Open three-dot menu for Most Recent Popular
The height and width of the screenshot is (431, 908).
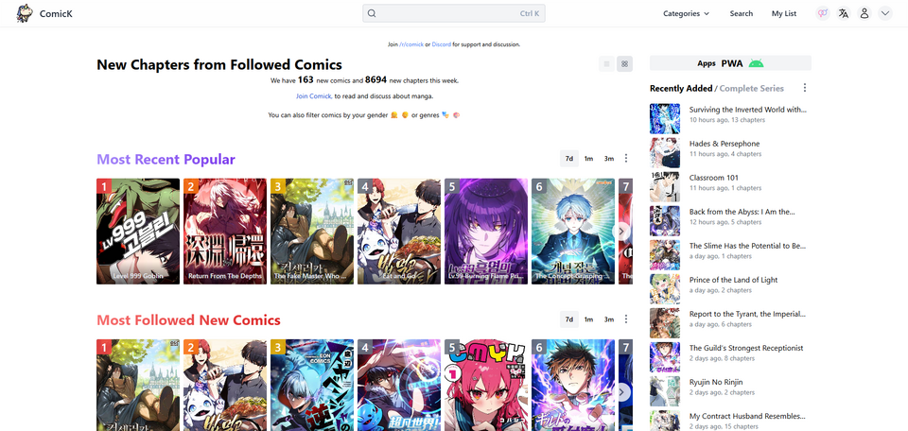pos(626,158)
